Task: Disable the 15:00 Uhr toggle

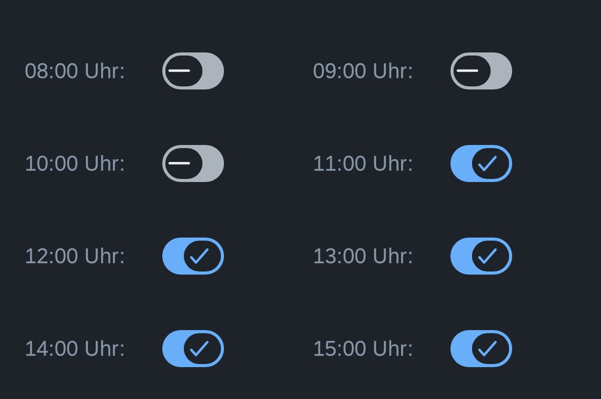Action: [x=481, y=348]
